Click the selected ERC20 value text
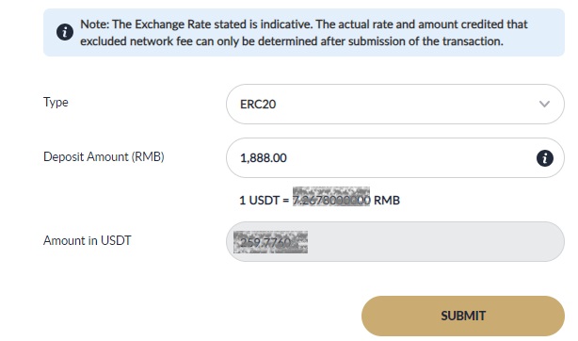Screen dimensions: 578x341 [x=258, y=104]
